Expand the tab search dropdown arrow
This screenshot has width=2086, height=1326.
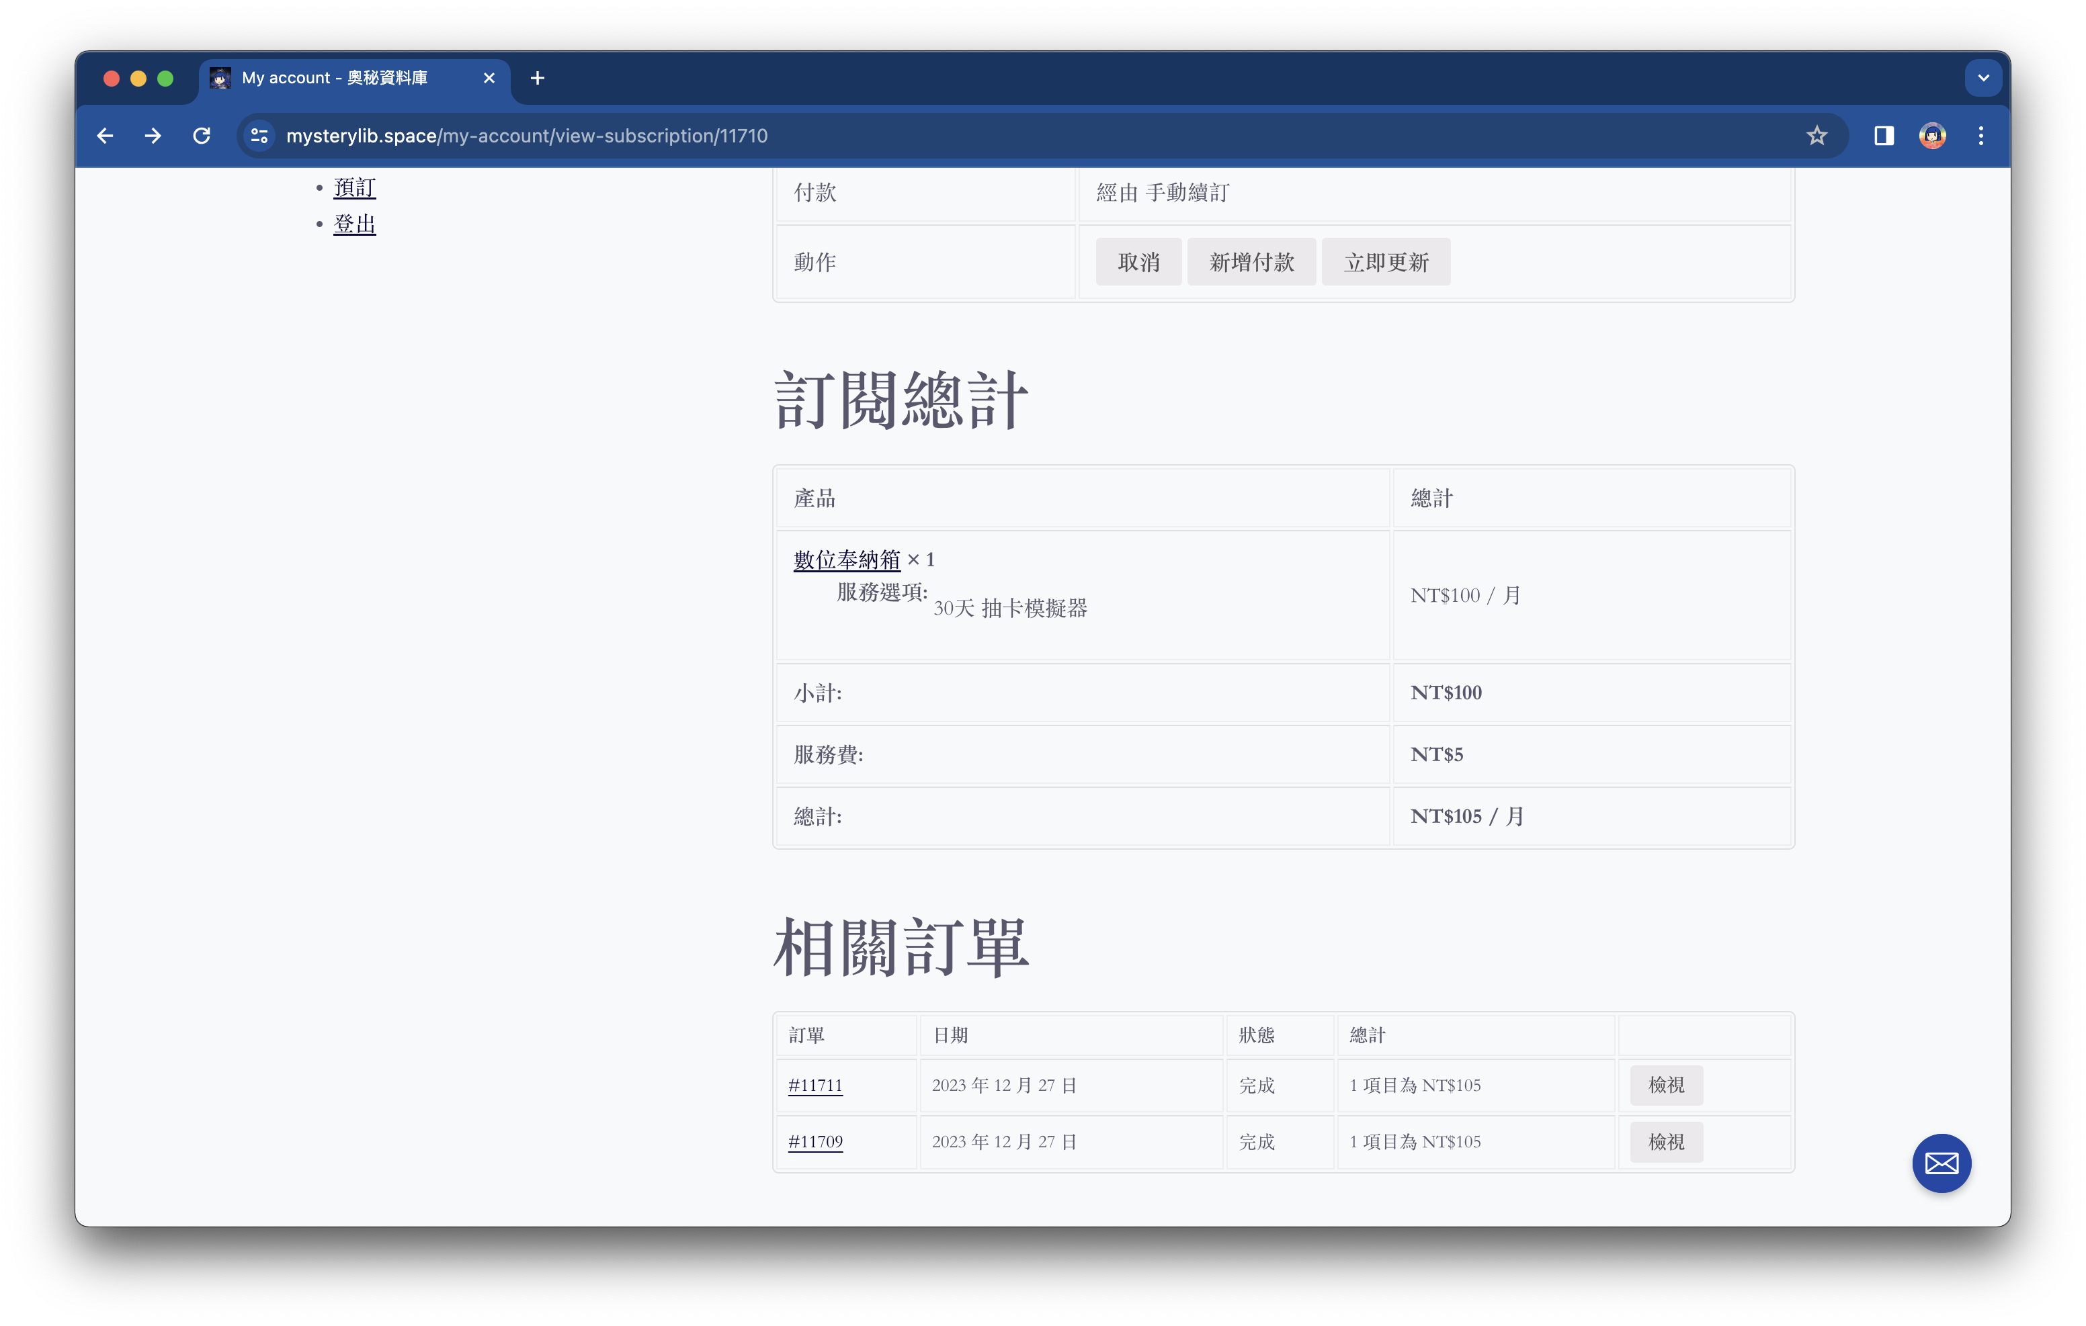tap(1983, 78)
